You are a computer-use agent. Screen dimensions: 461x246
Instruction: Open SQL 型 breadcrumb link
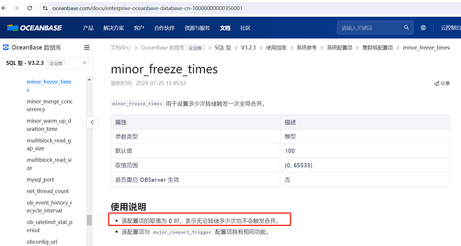click(x=223, y=47)
